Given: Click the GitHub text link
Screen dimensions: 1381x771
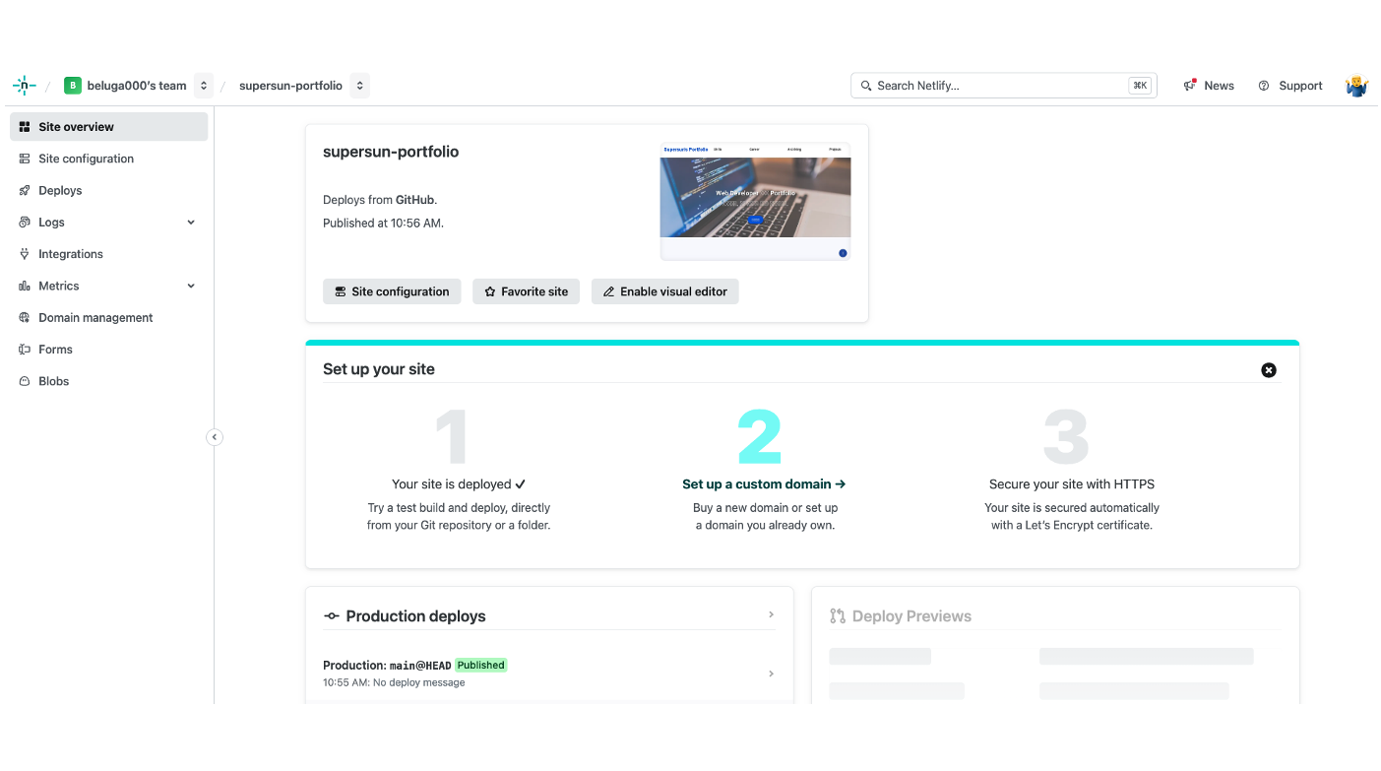Looking at the screenshot, I should point(414,200).
